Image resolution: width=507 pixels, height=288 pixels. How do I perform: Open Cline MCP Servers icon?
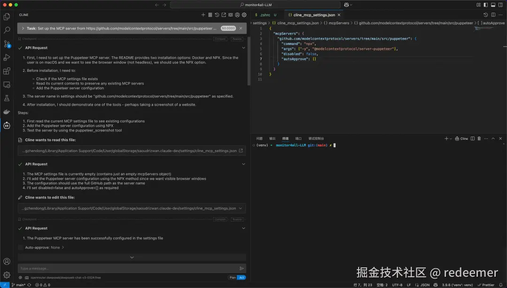[x=210, y=15]
